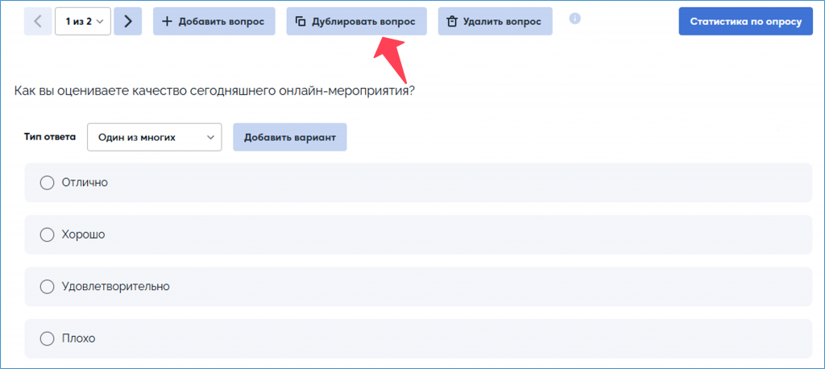Edit the 'Плохо' answer text
The height and width of the screenshot is (369, 825).
[79, 338]
